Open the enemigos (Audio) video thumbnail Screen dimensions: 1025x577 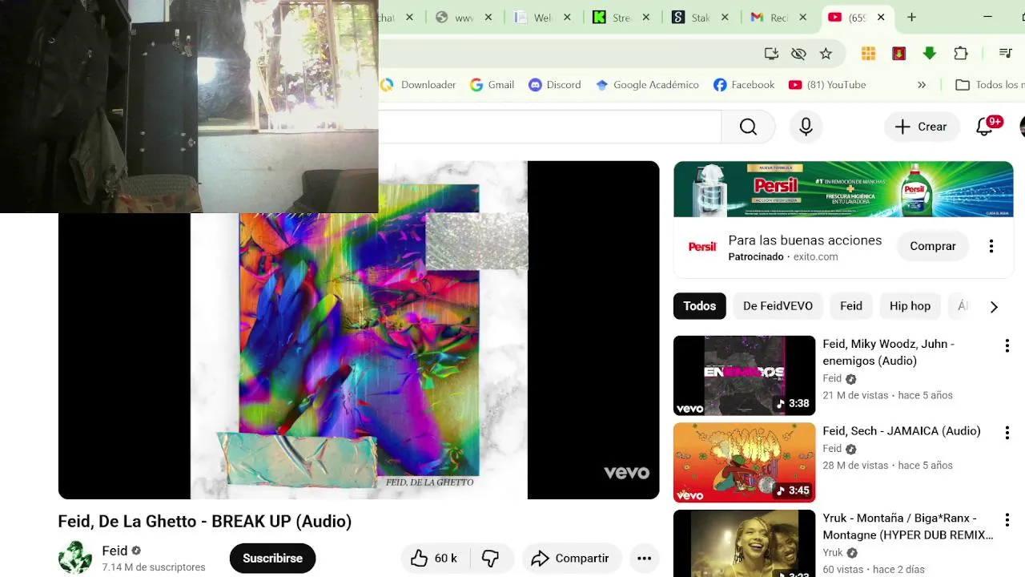pos(744,376)
